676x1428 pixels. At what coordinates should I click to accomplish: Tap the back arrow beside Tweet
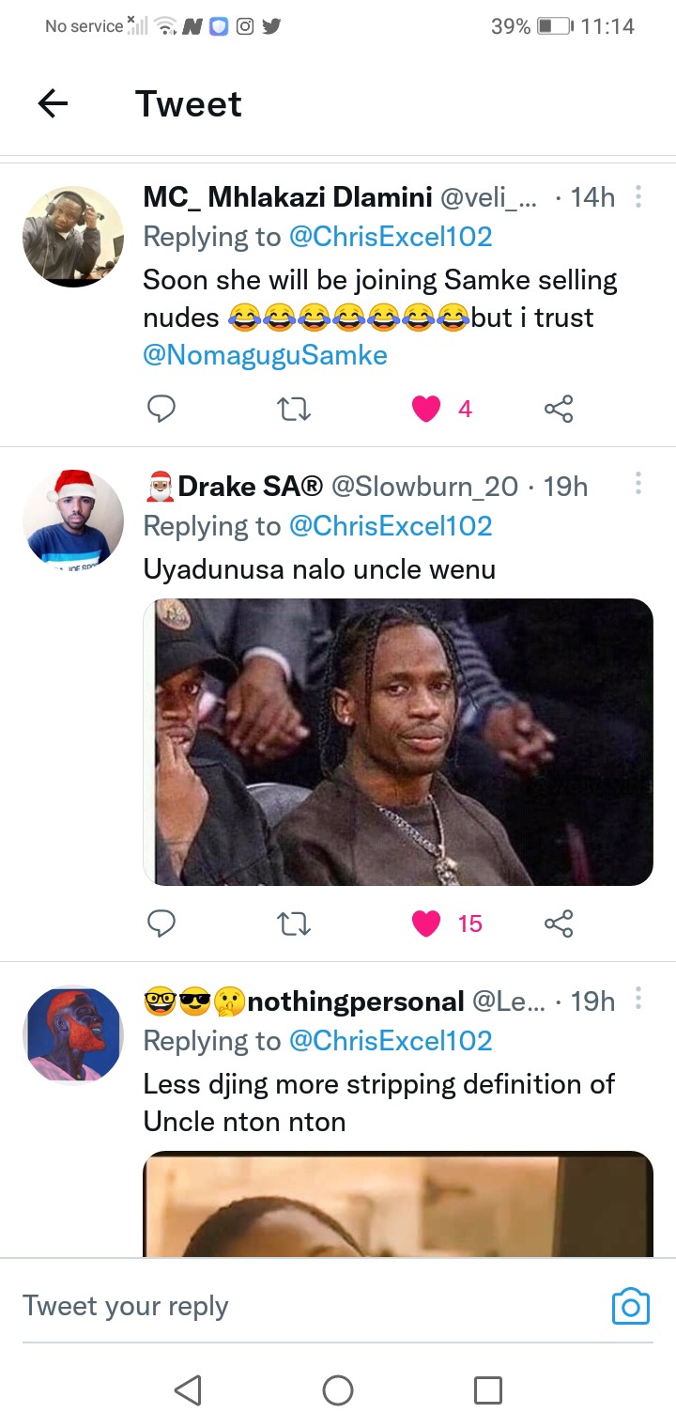point(53,103)
